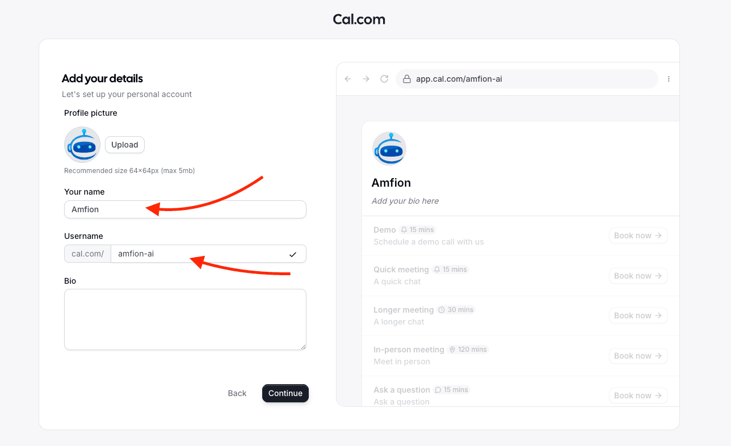Click the padlock icon in the address bar
The image size is (731, 446).
coord(406,79)
